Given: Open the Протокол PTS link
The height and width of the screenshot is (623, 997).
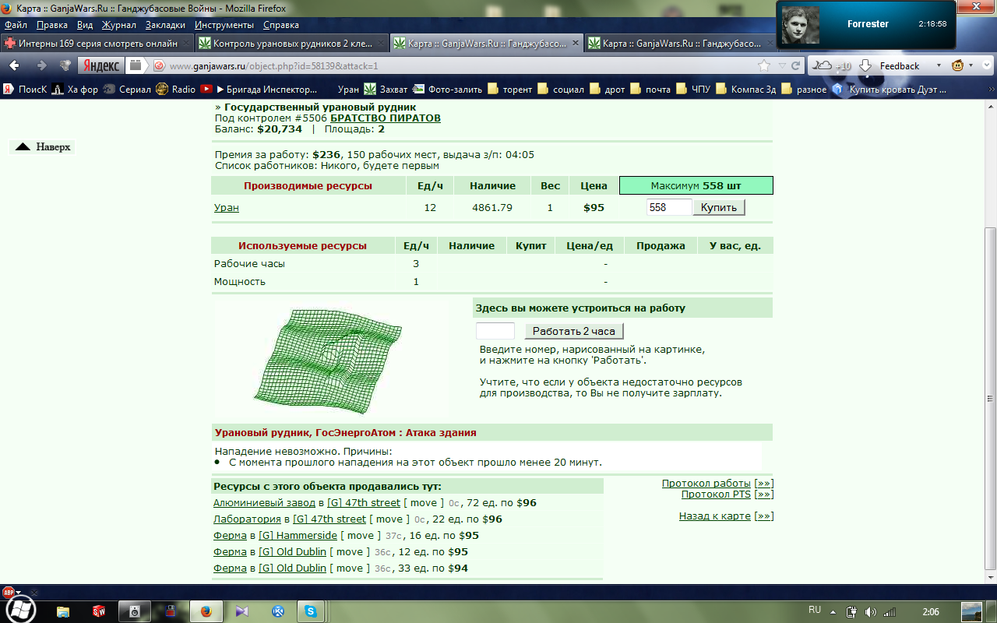Looking at the screenshot, I should point(716,495).
